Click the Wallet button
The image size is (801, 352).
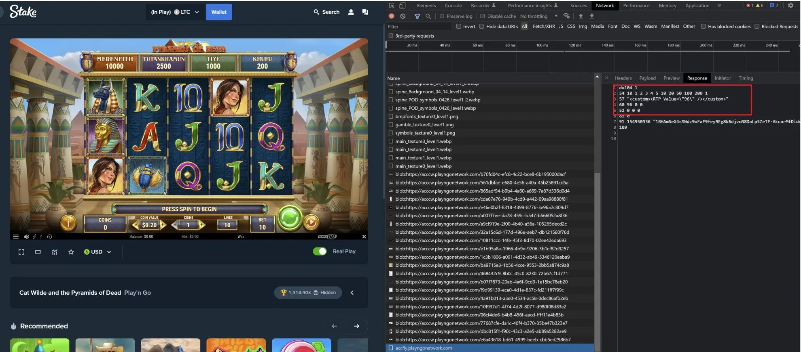point(219,12)
